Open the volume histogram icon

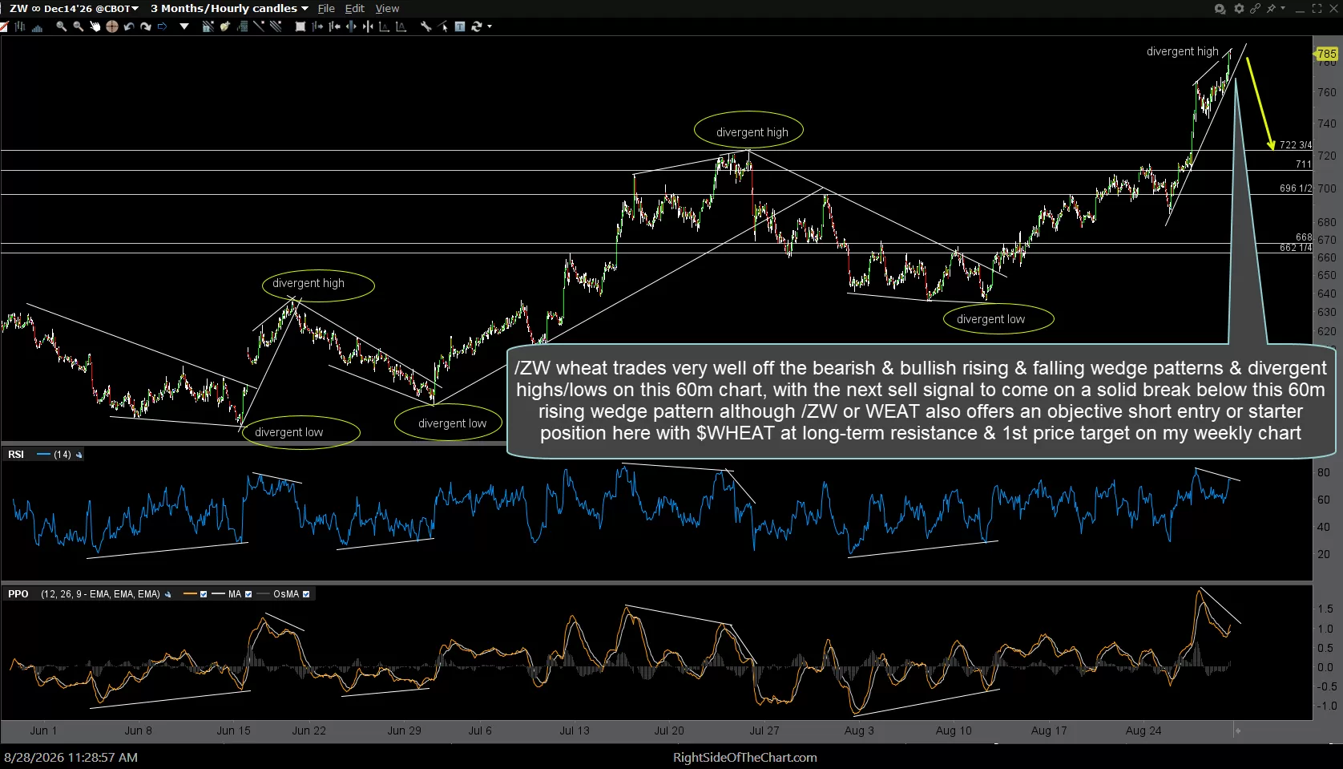point(37,26)
